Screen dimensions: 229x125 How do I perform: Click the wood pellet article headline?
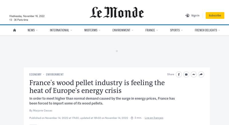(x=97, y=87)
